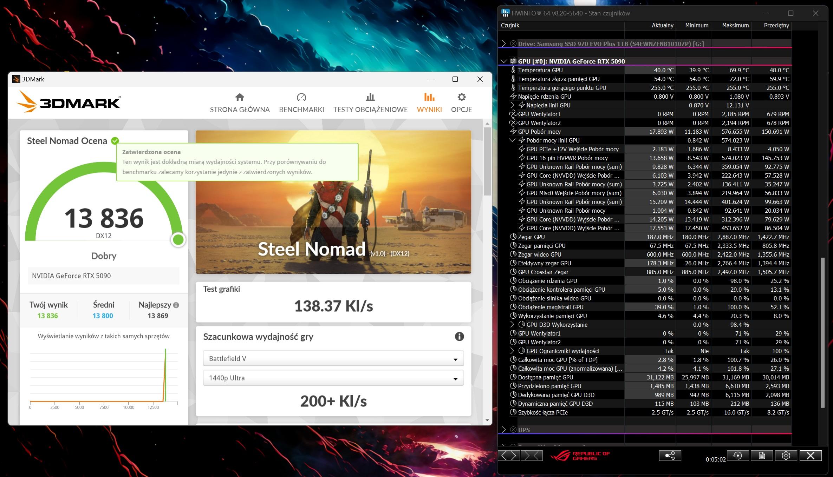Open HWiNFO logging file icon
Screen dimensions: 833x477
(x=762, y=456)
